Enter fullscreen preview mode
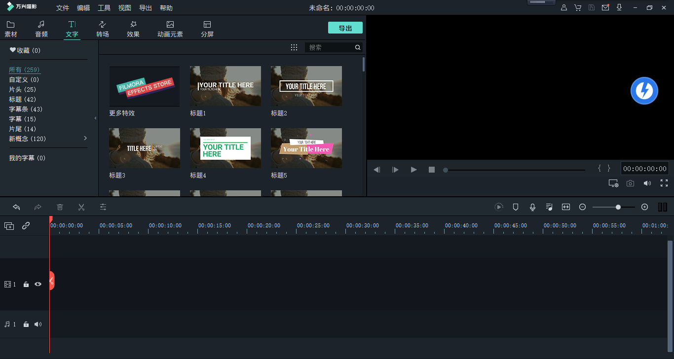This screenshot has width=674, height=359. tap(664, 183)
